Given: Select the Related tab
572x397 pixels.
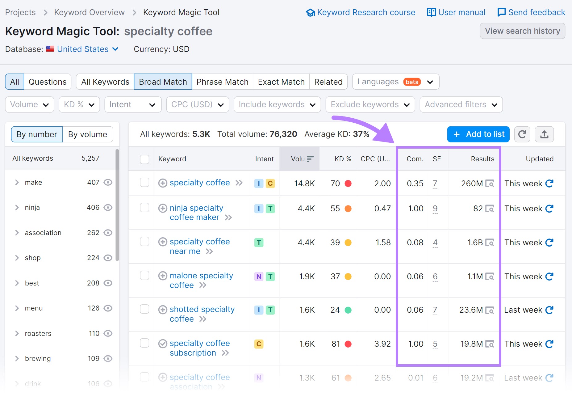Looking at the screenshot, I should (328, 82).
